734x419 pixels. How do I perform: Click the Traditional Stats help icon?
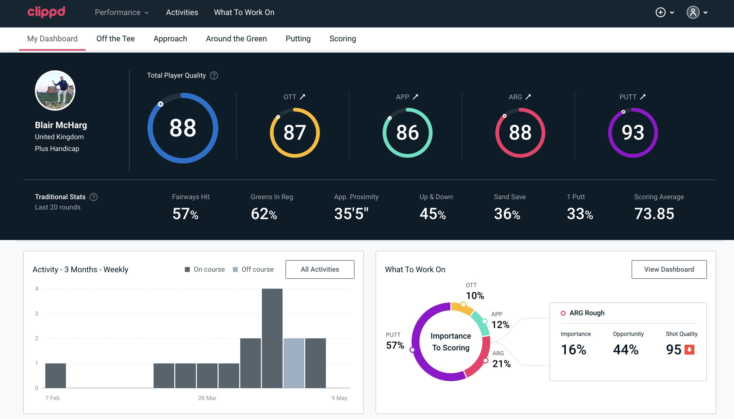point(93,196)
